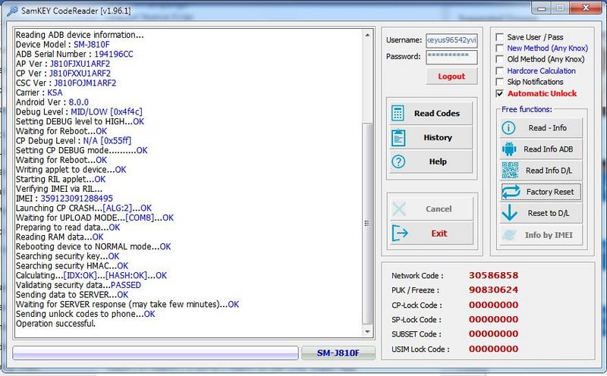Screen dimensions: 607x376
Task: Click the Exit button
Action: (431, 233)
